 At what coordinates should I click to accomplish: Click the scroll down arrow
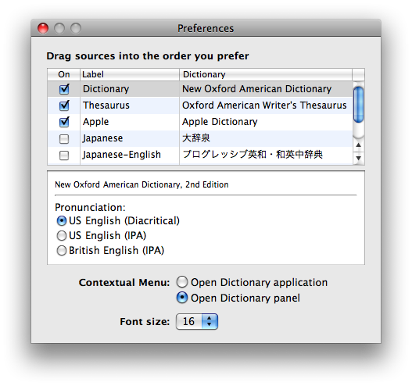pyautogui.click(x=358, y=158)
